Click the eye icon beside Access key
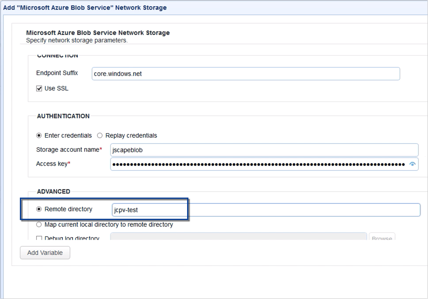The width and height of the screenshot is (428, 299). click(413, 164)
